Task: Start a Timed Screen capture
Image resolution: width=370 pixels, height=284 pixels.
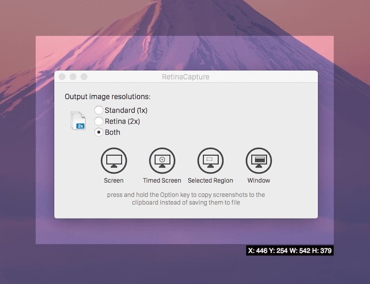Action: pos(162,161)
